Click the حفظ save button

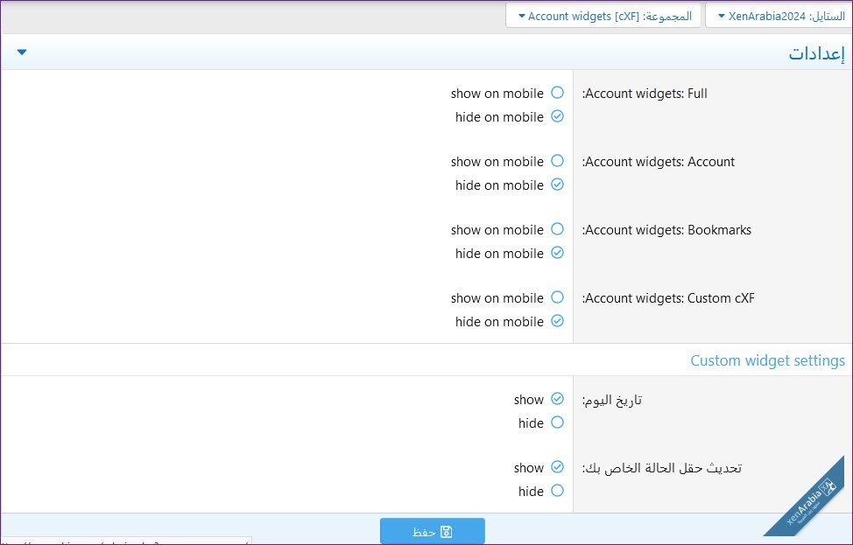(432, 531)
